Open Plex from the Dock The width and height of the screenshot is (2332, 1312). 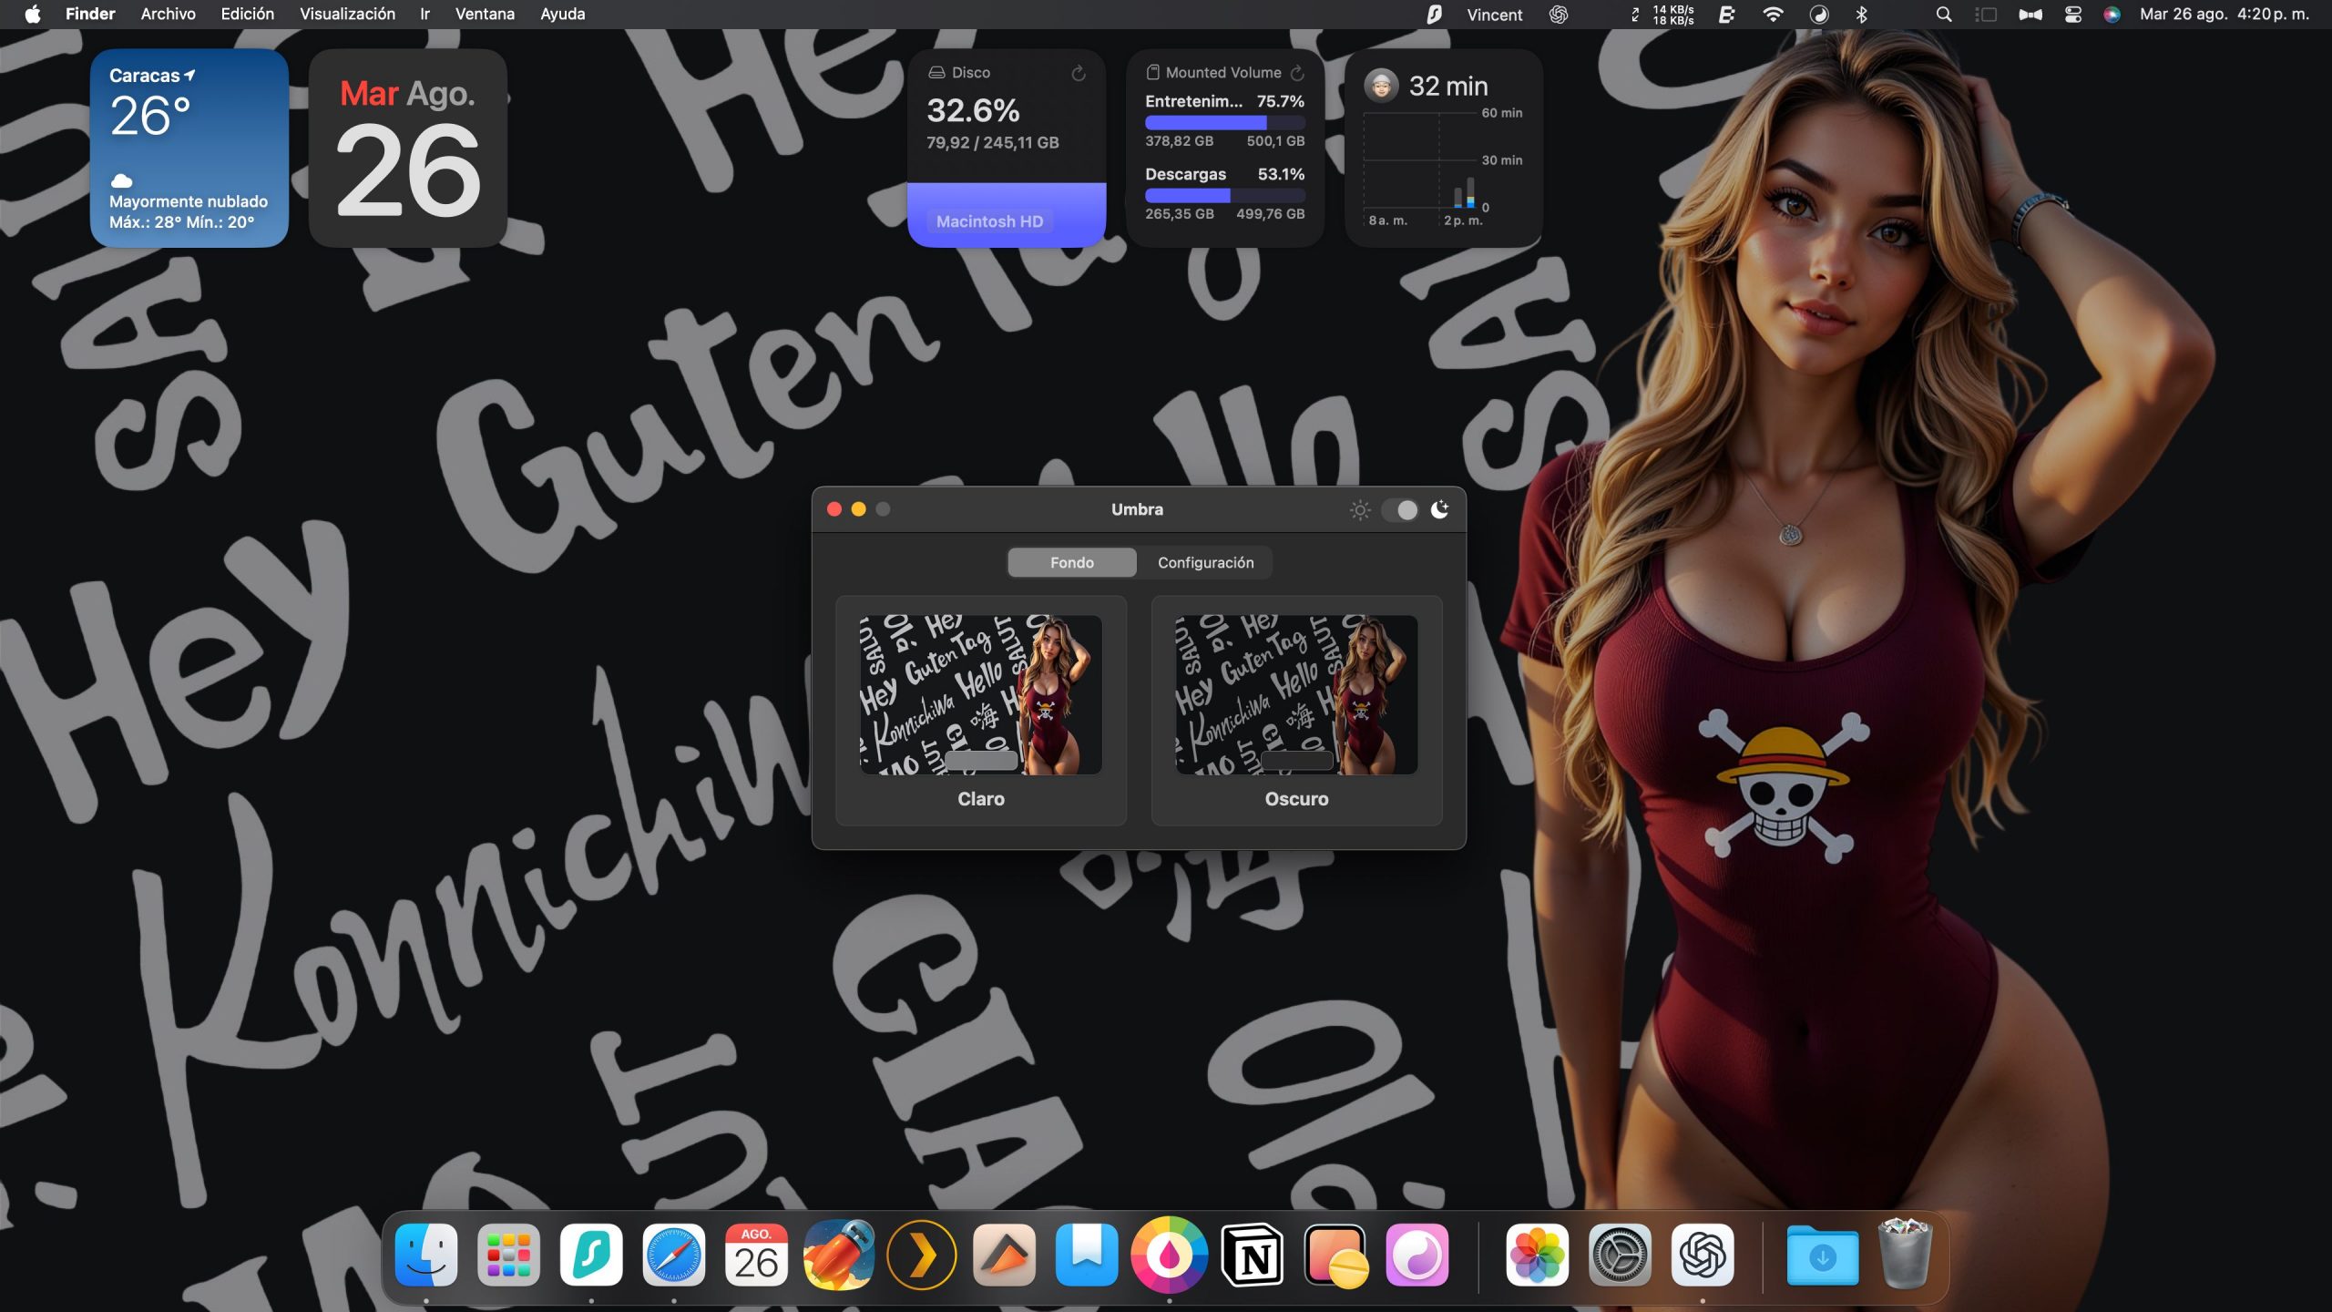tap(921, 1255)
